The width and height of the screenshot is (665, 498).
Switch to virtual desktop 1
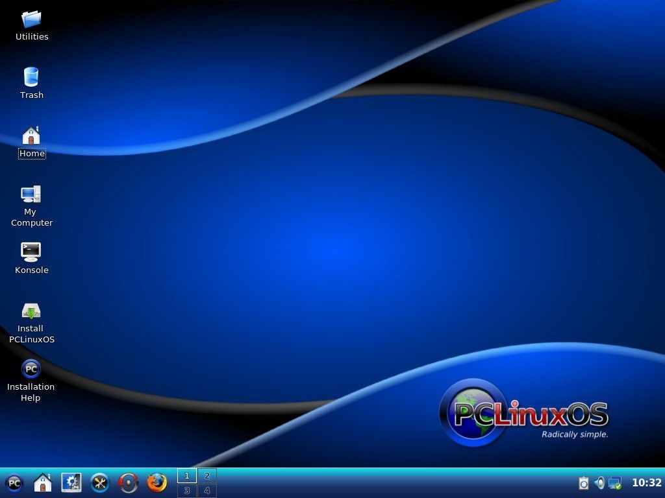tap(186, 475)
